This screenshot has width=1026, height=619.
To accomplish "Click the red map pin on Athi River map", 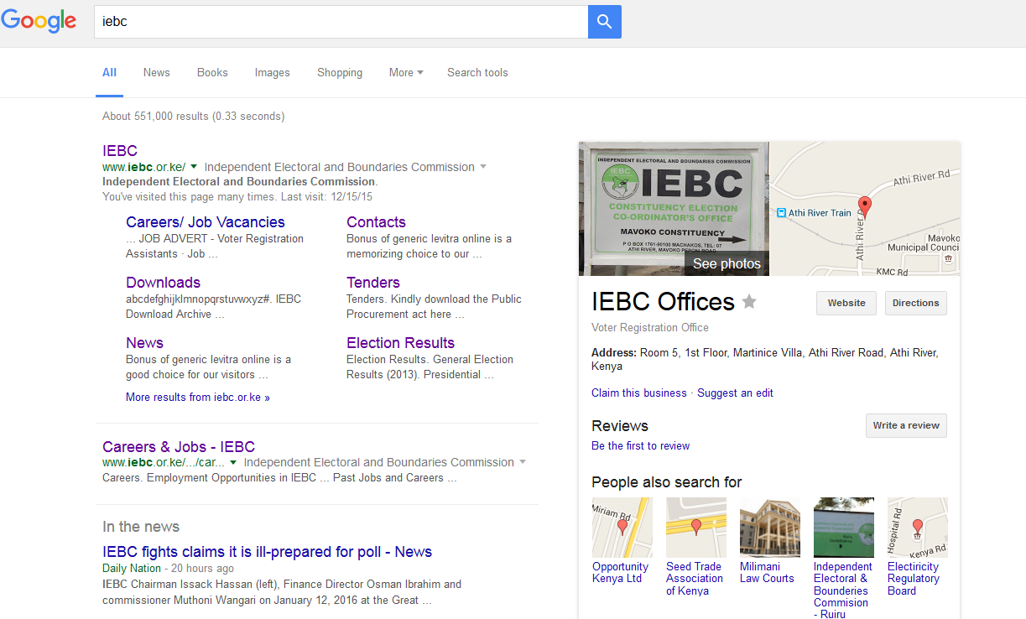I will point(865,207).
